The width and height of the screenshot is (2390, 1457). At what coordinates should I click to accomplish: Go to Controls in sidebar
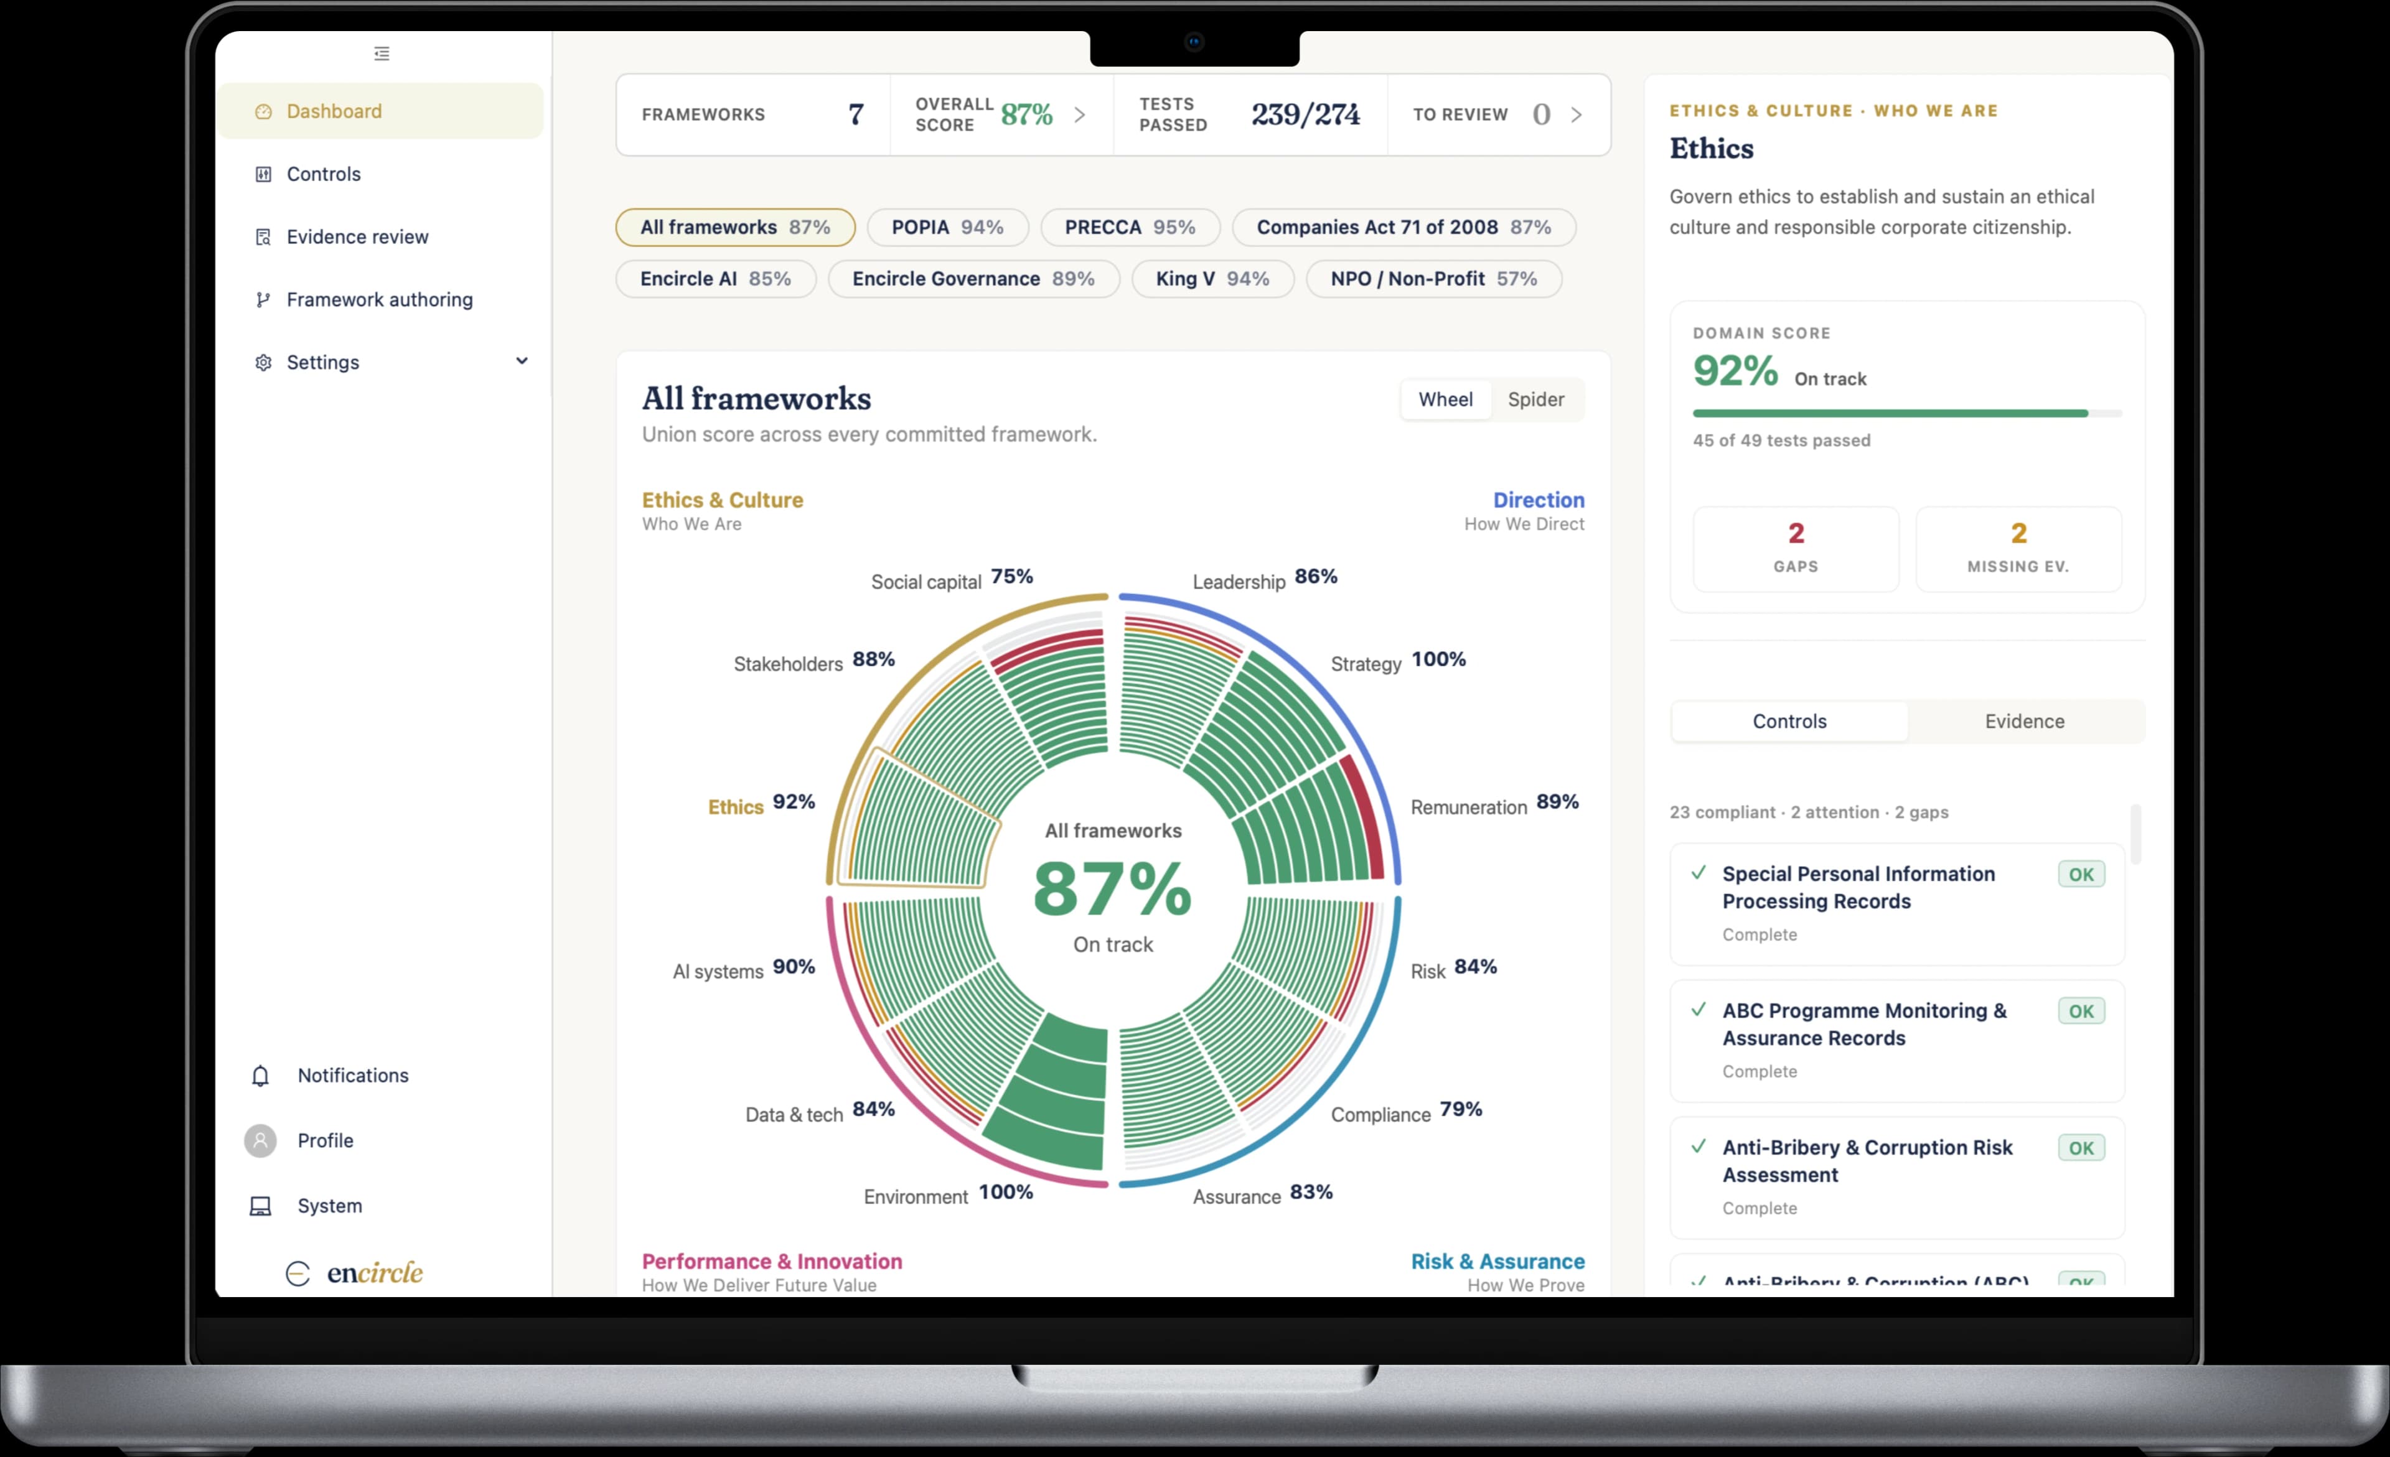click(x=380, y=174)
